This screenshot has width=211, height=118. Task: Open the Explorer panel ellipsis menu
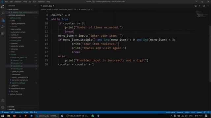click(35, 6)
